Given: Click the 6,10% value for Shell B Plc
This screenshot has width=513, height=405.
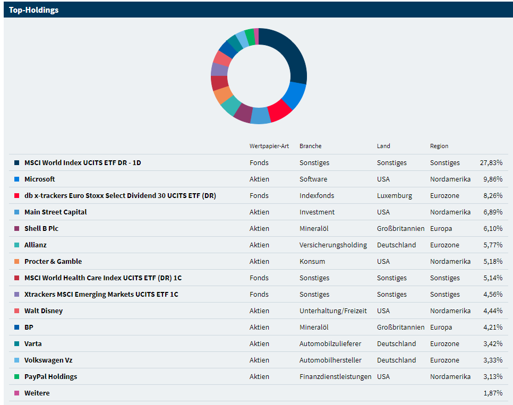Looking at the screenshot, I should tap(493, 228).
